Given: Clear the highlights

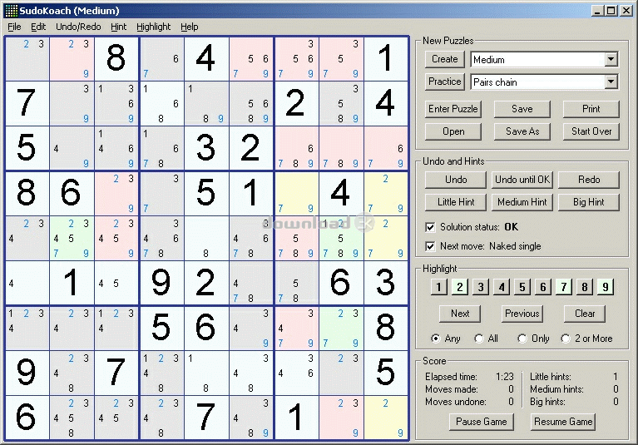Looking at the screenshot, I should (585, 314).
